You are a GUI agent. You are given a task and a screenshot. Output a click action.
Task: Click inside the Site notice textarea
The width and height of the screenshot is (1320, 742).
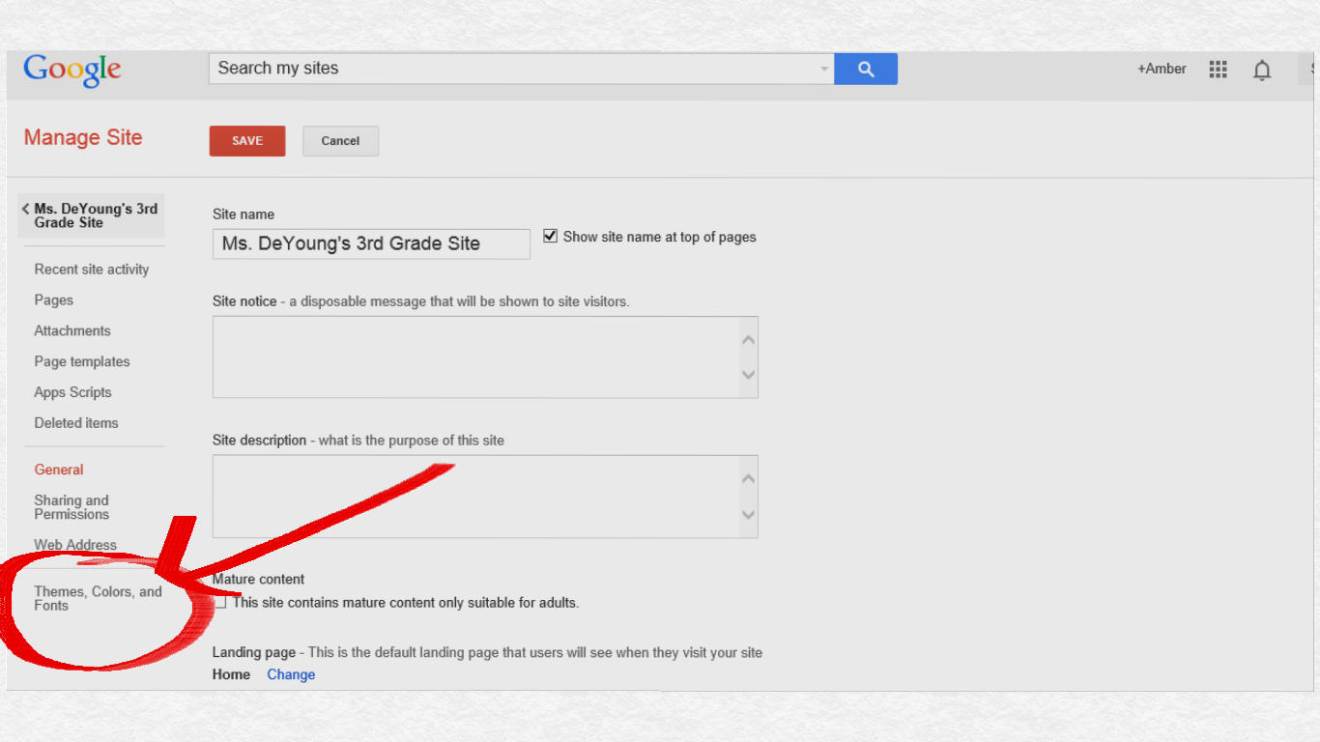point(485,357)
